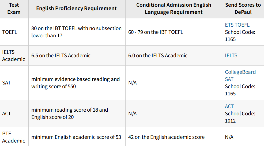The width and height of the screenshot is (264, 146).
Task: Click the minimum English academic score of 53 text
Action: point(76,137)
